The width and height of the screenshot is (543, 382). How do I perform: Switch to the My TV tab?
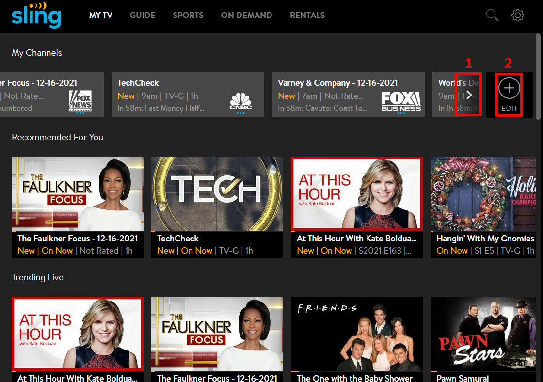101,15
